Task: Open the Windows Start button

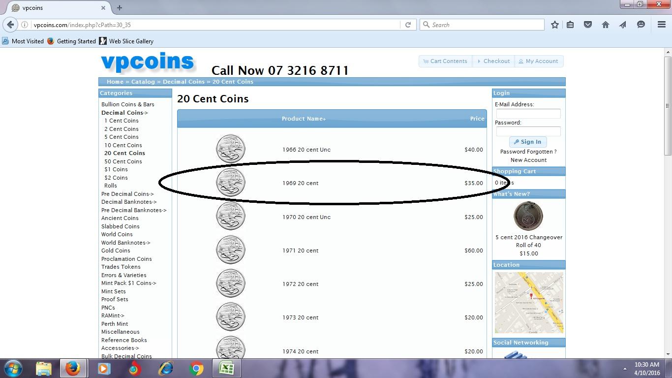Action: [x=13, y=368]
